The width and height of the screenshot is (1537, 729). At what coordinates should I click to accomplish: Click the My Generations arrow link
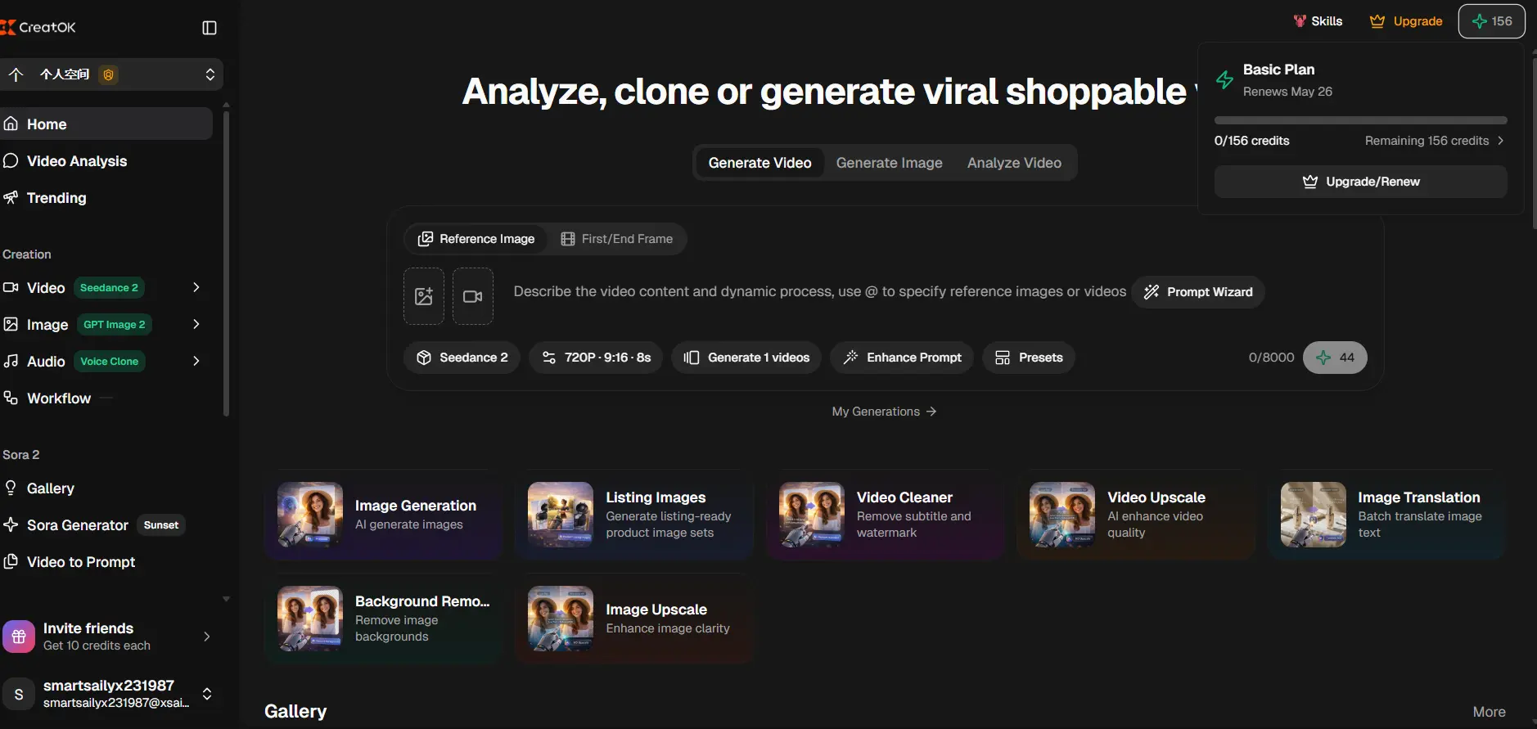click(x=884, y=412)
